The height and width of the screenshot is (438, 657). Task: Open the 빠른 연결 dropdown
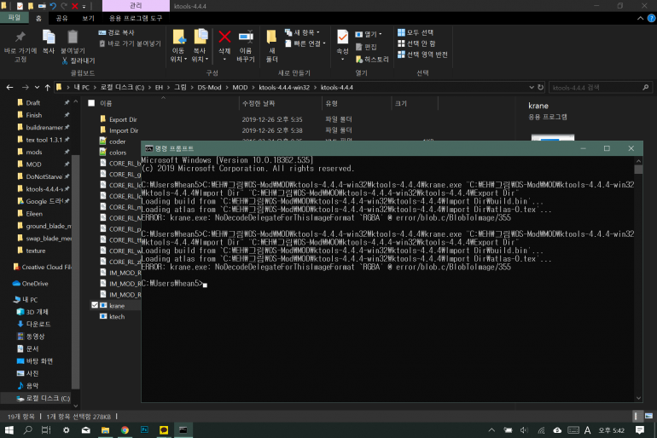tap(305, 43)
